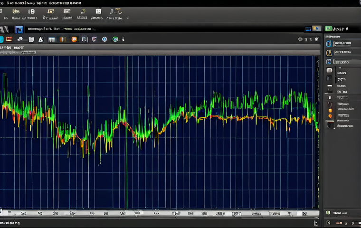Click the yellow lettered icon in the top ribbon
The height and width of the screenshot is (228, 361).
point(16,11)
